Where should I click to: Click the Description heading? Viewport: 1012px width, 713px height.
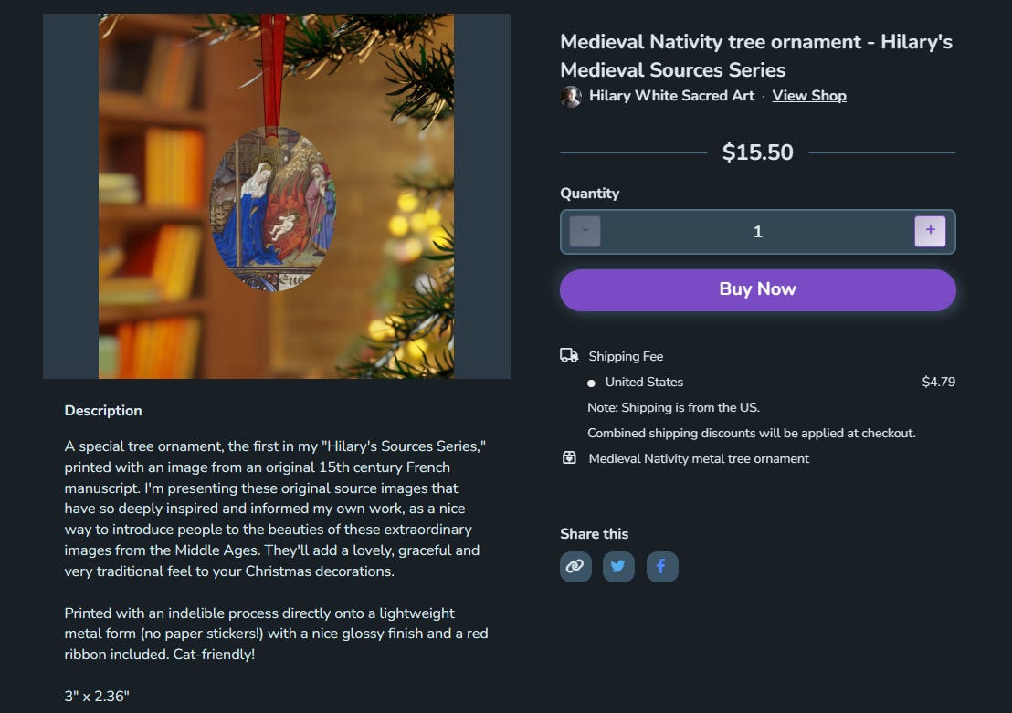103,411
